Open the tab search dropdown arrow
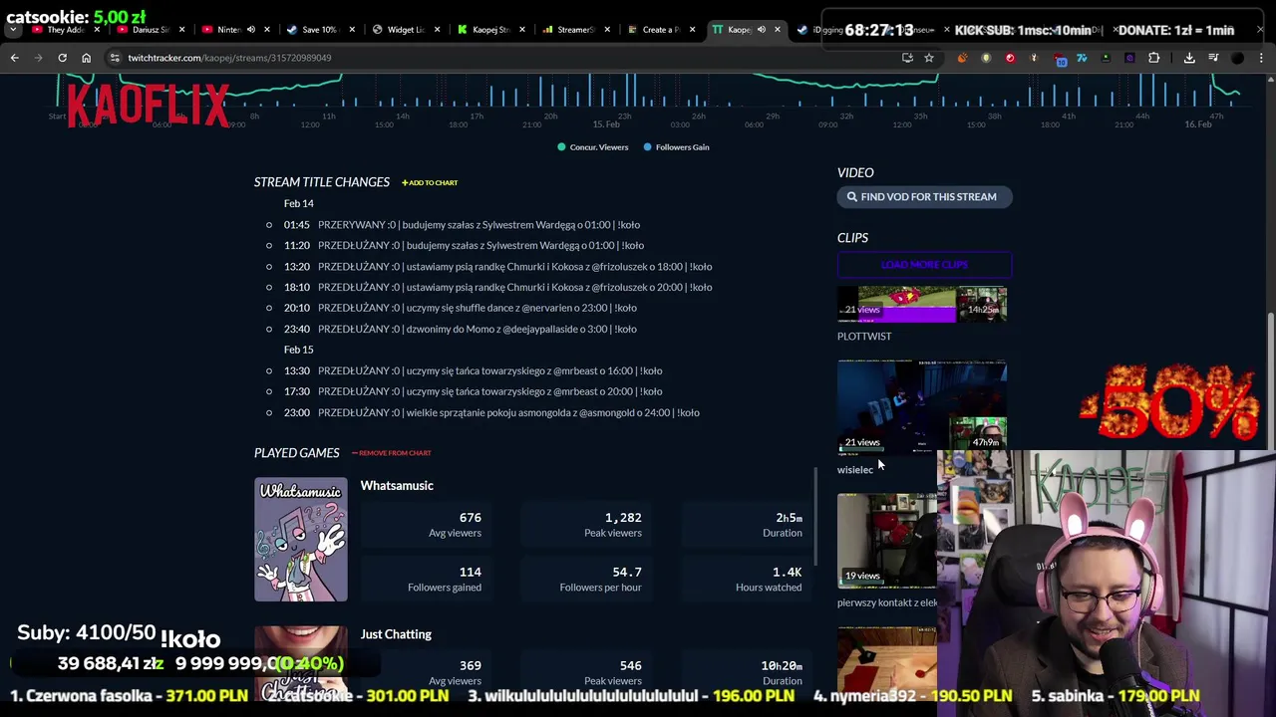 click(13, 30)
